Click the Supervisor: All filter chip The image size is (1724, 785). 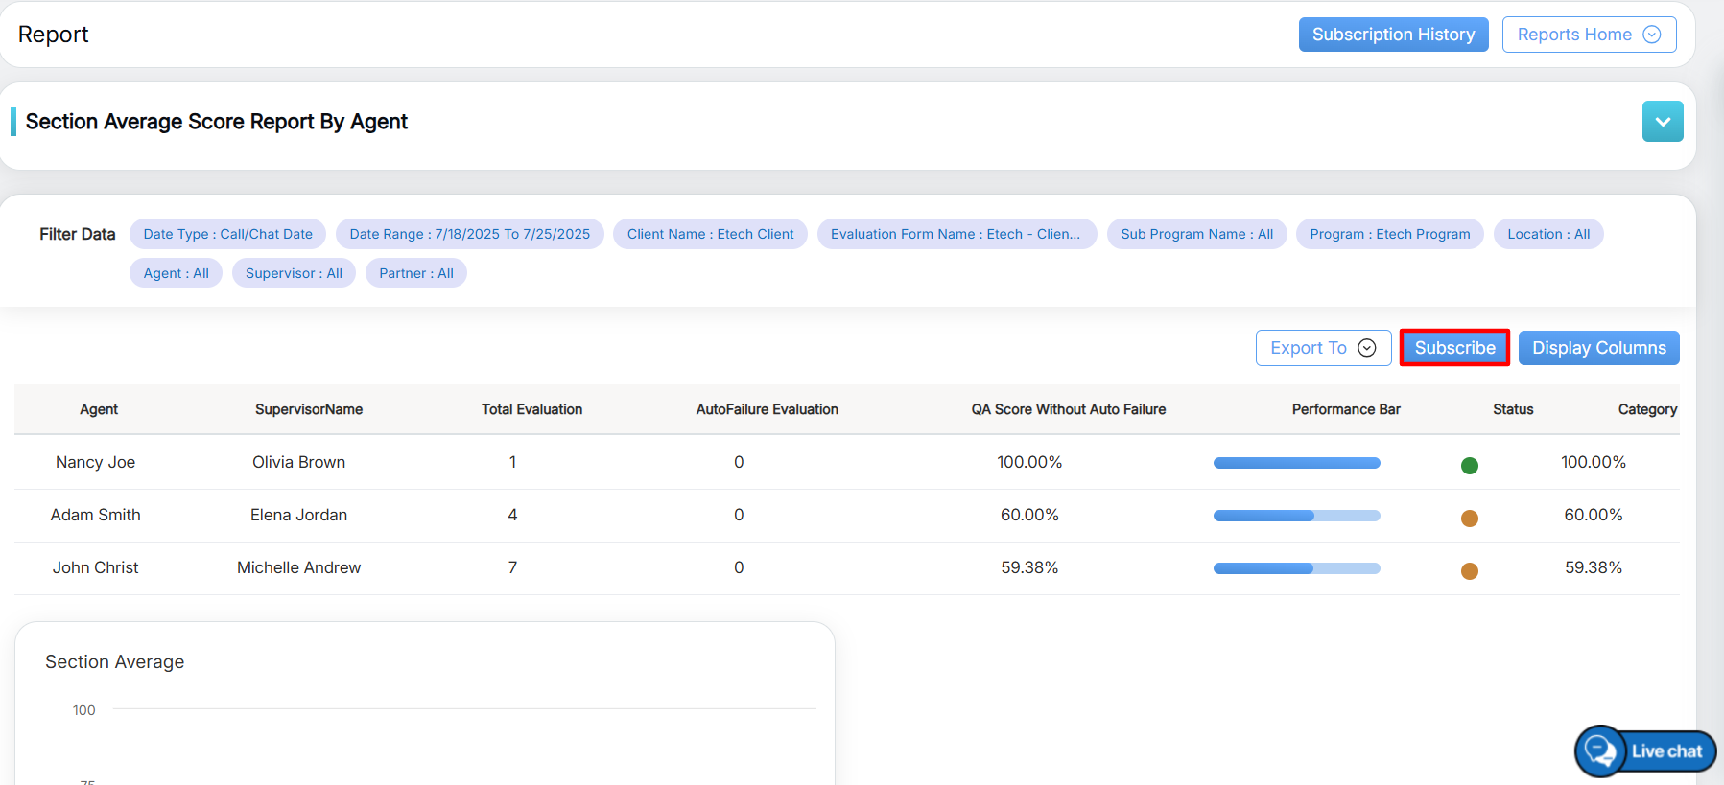294,273
